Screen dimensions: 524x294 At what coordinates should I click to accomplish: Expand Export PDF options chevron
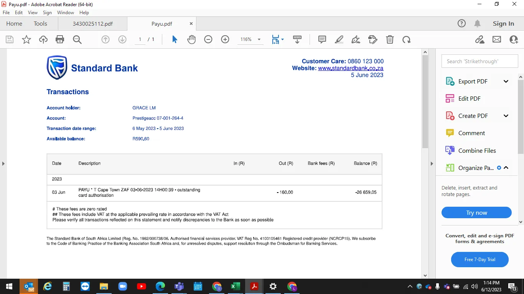point(506,81)
